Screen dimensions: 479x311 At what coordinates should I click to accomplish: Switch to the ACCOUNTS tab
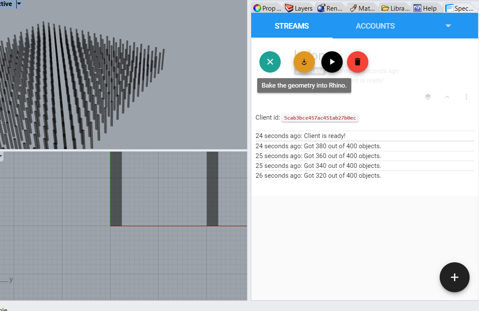point(375,26)
